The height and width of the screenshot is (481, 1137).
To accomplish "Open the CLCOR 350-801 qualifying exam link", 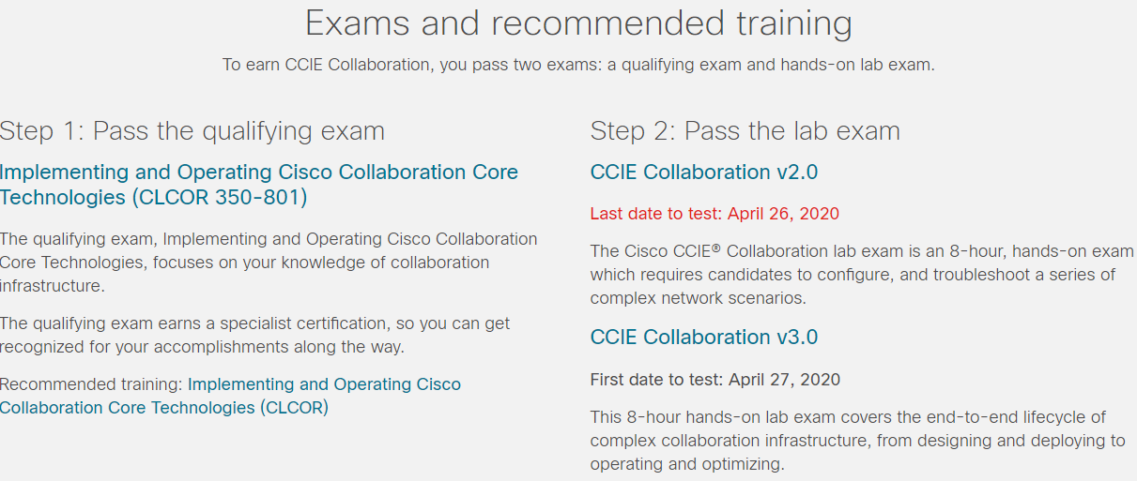I will [x=259, y=185].
